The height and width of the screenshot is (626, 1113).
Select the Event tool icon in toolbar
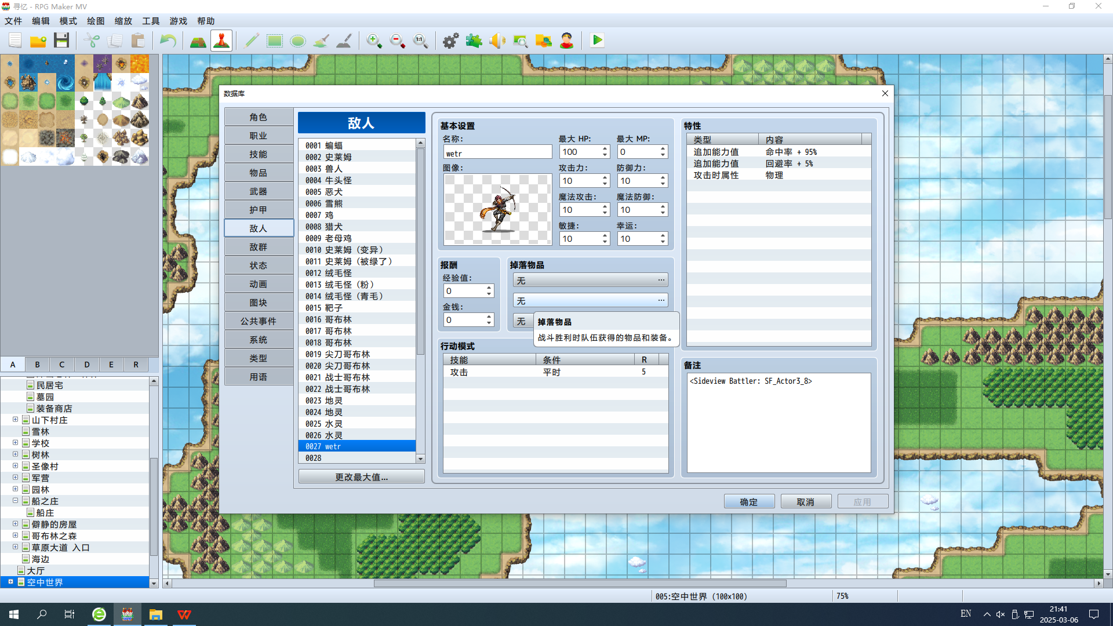pyautogui.click(x=221, y=41)
